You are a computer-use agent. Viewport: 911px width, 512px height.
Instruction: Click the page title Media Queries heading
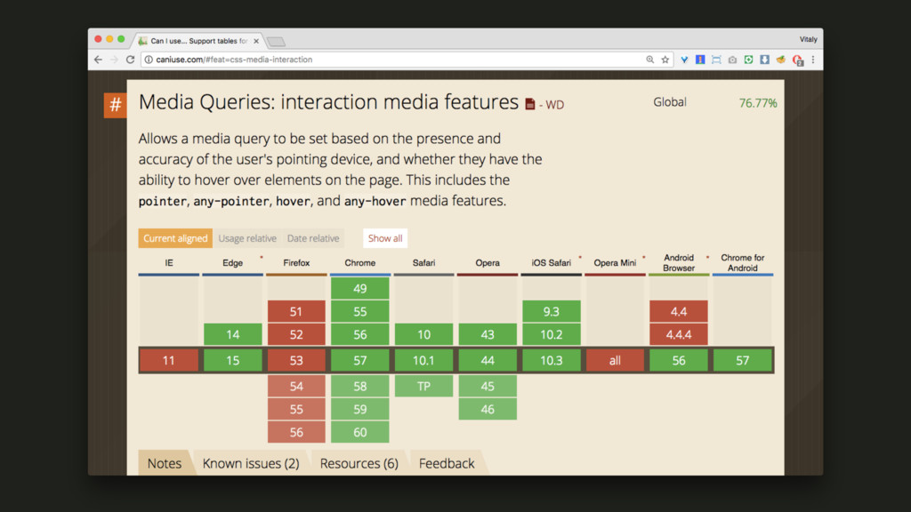tap(328, 102)
